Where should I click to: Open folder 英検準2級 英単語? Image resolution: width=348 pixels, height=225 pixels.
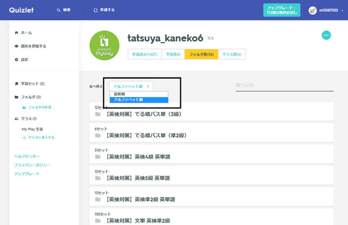tap(211, 197)
